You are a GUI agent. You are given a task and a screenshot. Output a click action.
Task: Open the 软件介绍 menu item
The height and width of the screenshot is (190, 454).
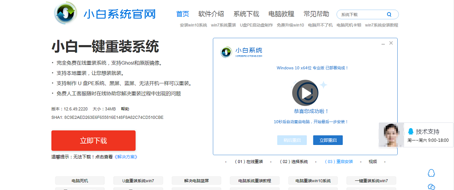(211, 14)
